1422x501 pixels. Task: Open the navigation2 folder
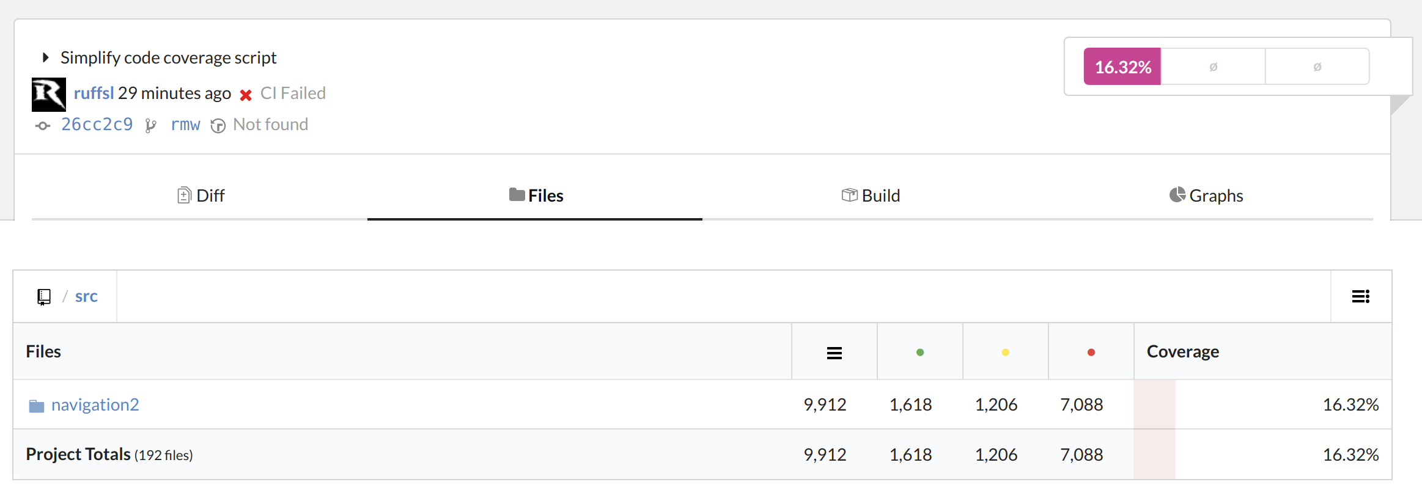coord(95,404)
